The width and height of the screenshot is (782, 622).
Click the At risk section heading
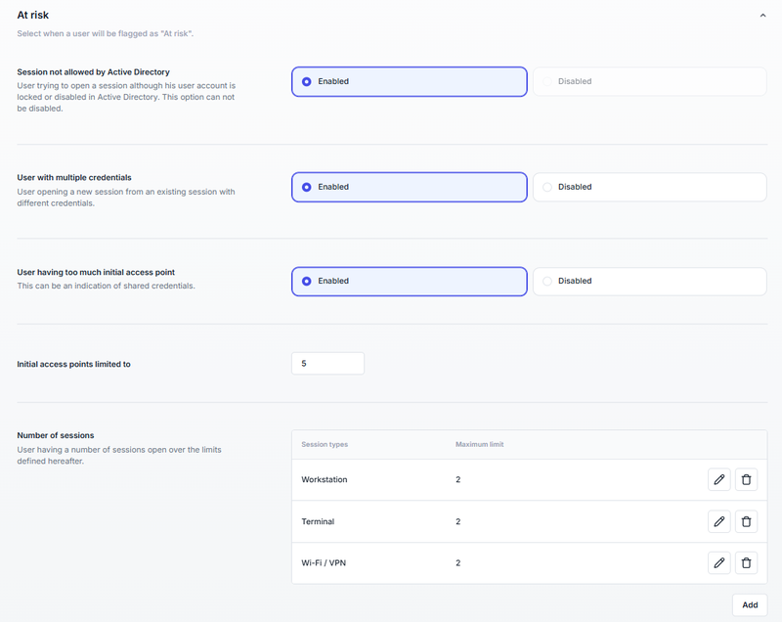(33, 16)
